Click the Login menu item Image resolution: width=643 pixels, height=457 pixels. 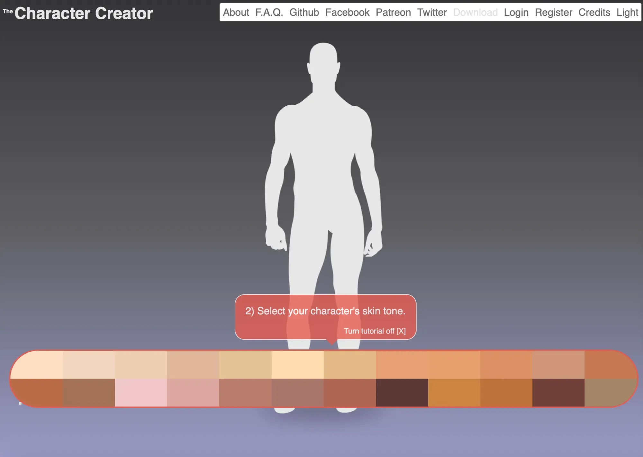[516, 12]
